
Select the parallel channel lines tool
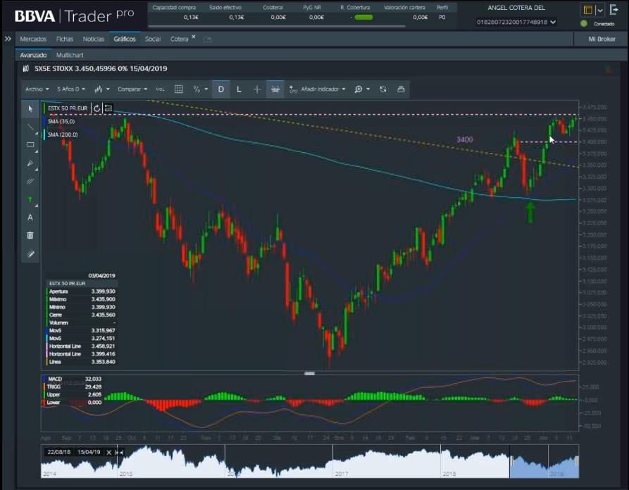(30, 181)
